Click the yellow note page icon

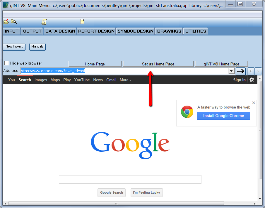82,21
